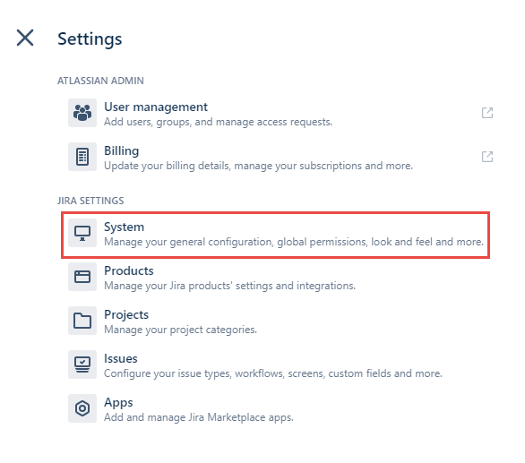
Task: Click 'Configure your issue types' description
Action: 273,373
